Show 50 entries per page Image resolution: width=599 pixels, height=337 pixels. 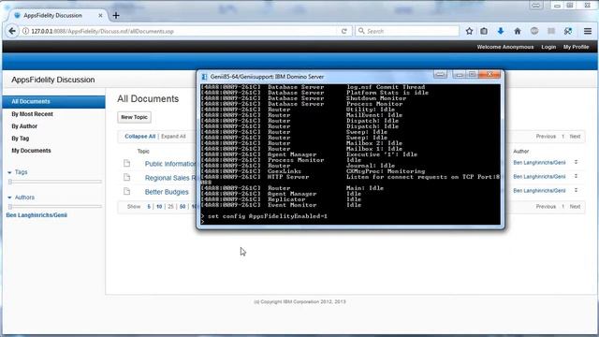183,207
